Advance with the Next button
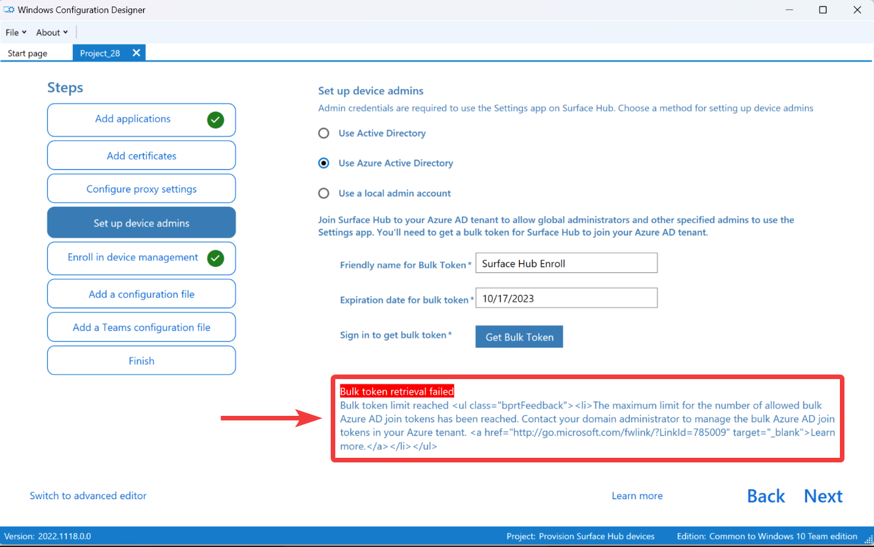This screenshot has height=547, width=874. [x=823, y=496]
